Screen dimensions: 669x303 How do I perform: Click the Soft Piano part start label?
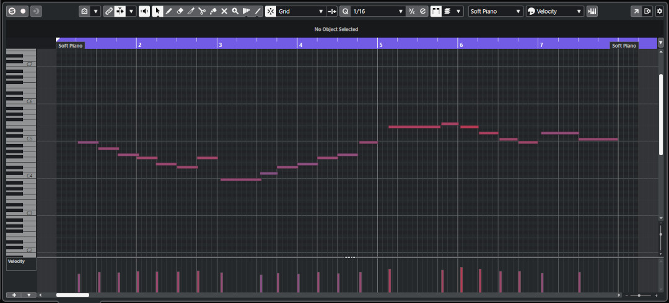pyautogui.click(x=71, y=46)
